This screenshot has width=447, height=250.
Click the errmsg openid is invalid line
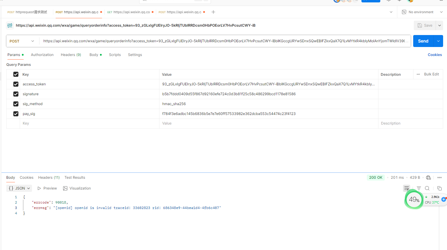126,208
